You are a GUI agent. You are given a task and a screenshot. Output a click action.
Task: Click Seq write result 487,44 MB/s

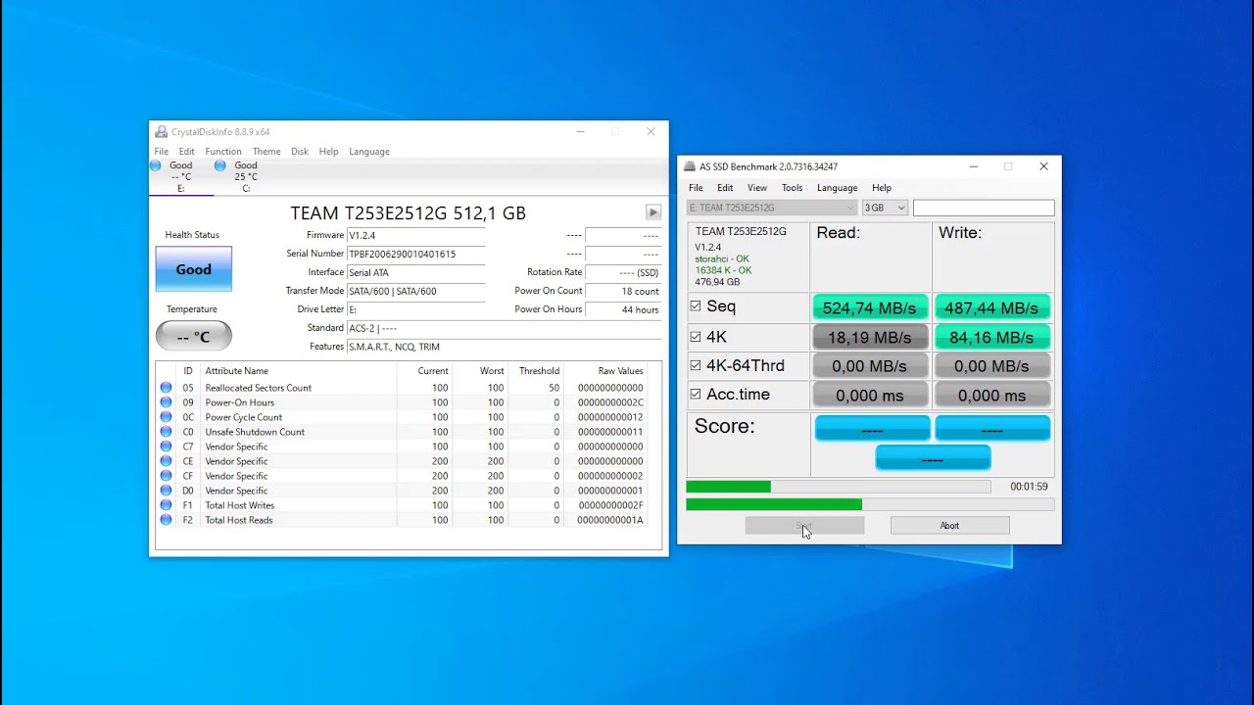click(991, 307)
